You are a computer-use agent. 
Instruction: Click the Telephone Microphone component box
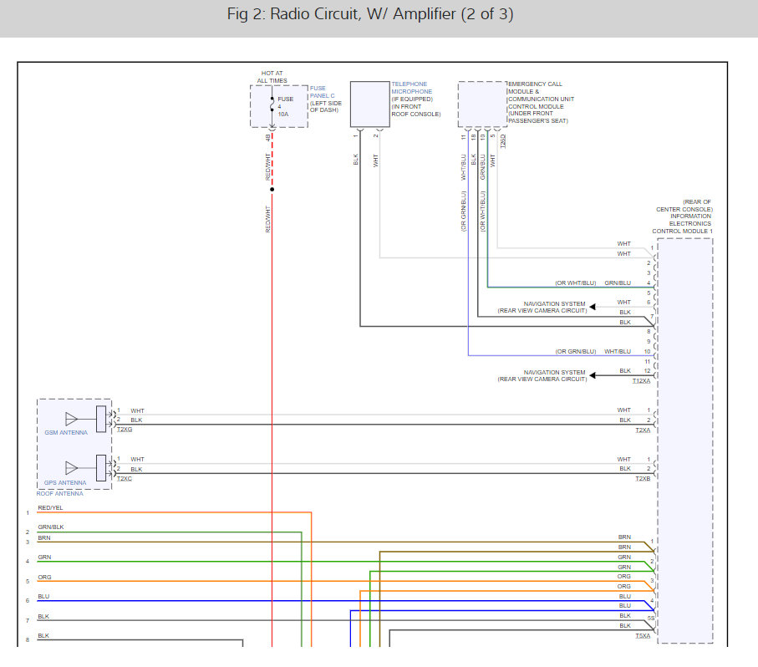coord(369,104)
